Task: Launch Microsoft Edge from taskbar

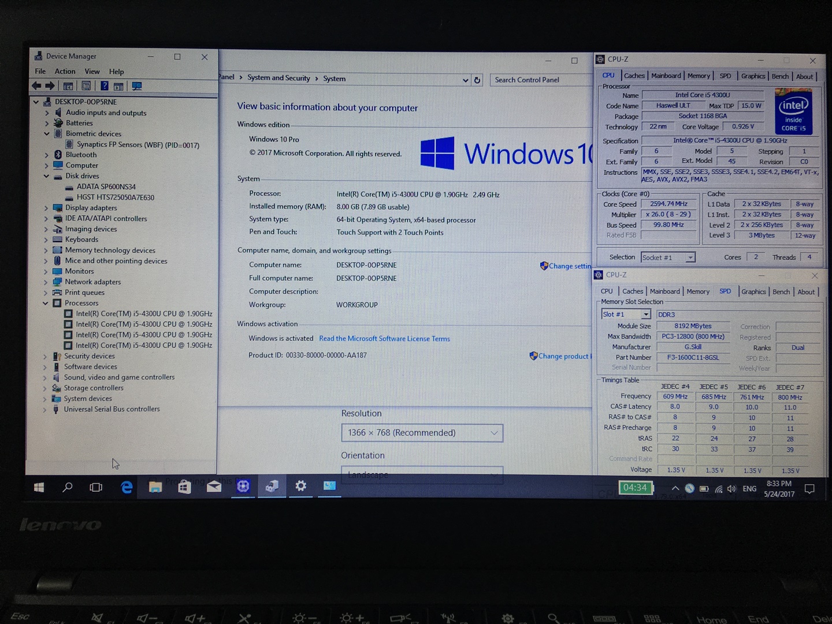Action: pos(127,487)
